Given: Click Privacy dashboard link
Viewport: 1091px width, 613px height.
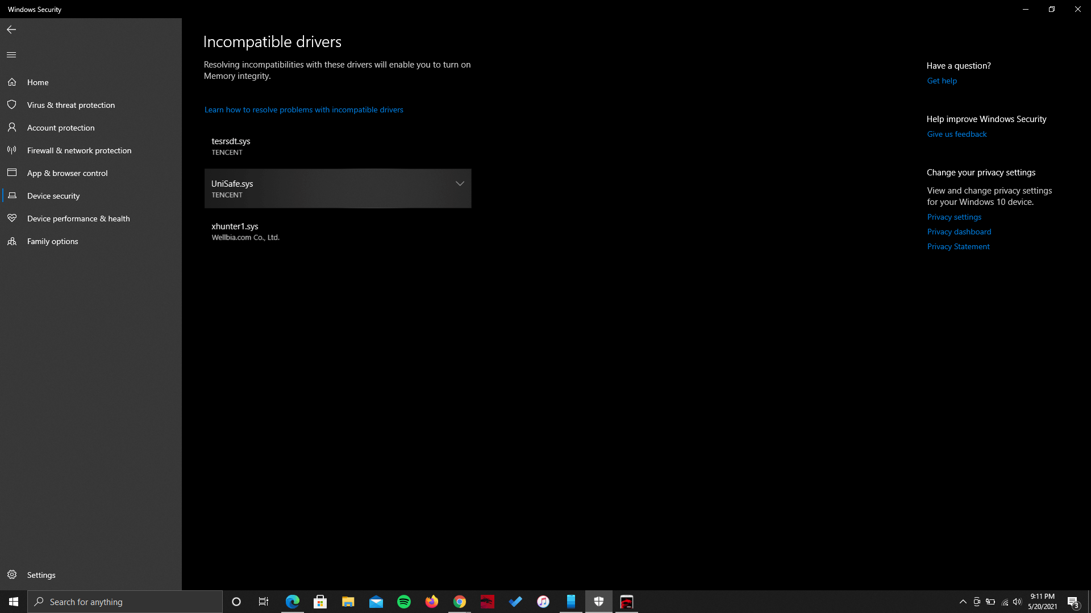Looking at the screenshot, I should pos(959,231).
